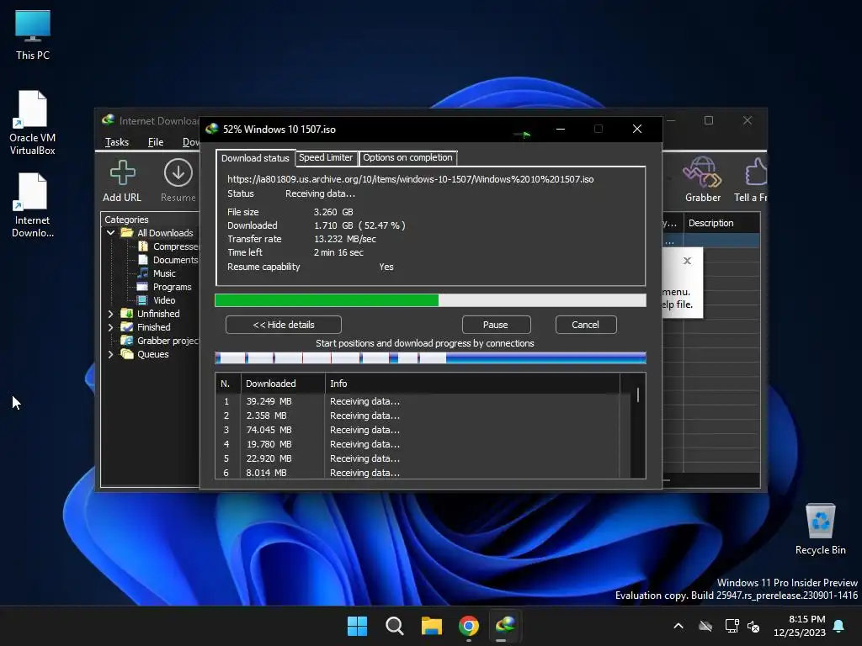Open the Windows Start menu
Viewport: 862px width, 646px height.
point(357,626)
